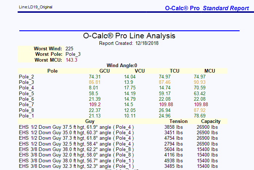Click Pole_3 TCU value 87.46
254x170 pixels.
tap(165, 82)
